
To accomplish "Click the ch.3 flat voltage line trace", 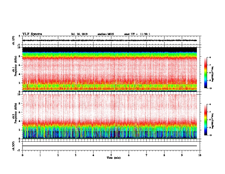I will click(110, 146).
